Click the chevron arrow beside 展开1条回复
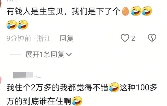 69,55
